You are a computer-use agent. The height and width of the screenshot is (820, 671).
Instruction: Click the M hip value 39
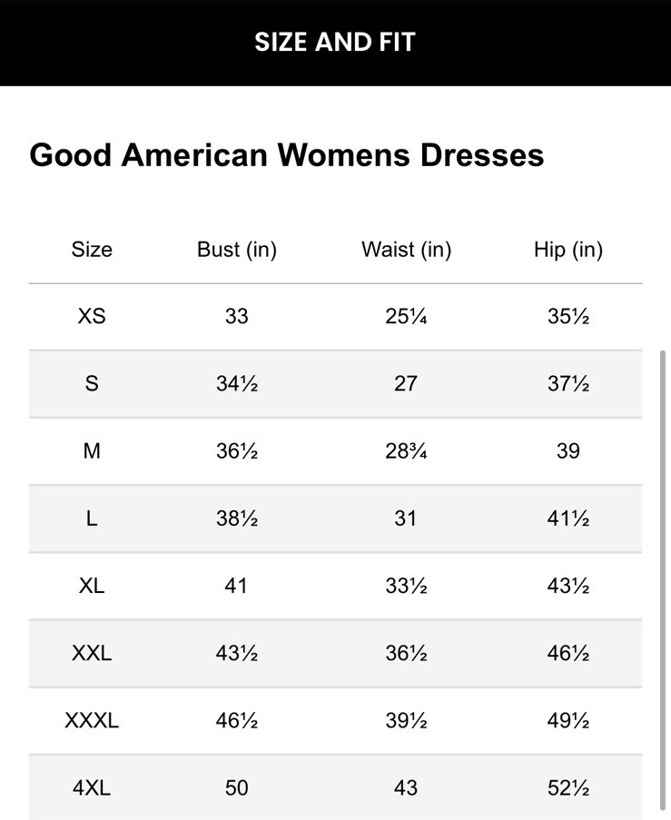(568, 450)
